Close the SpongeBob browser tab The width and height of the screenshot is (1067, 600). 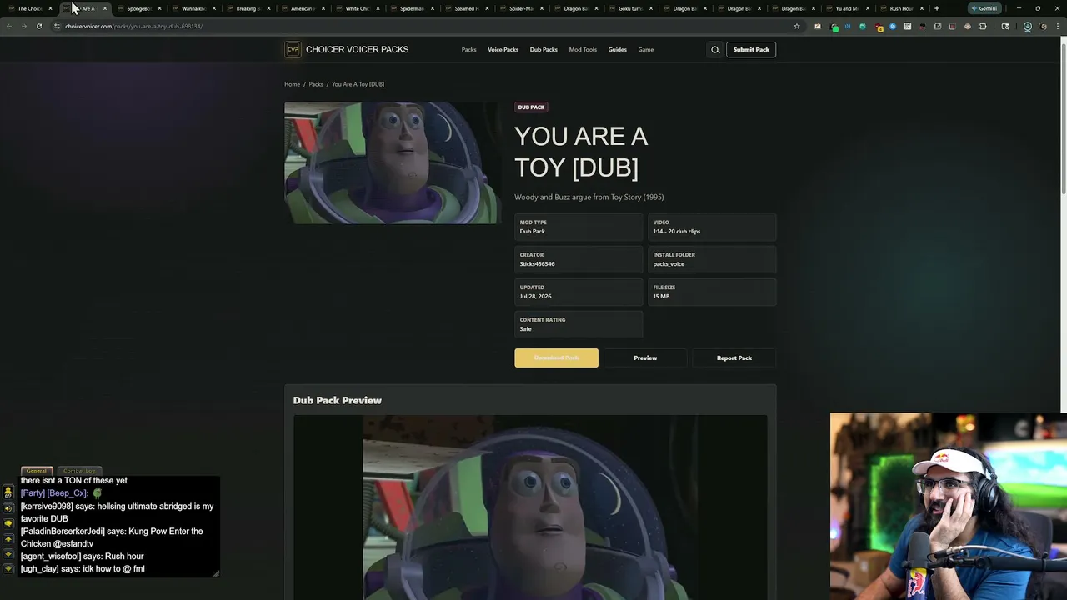click(x=159, y=8)
